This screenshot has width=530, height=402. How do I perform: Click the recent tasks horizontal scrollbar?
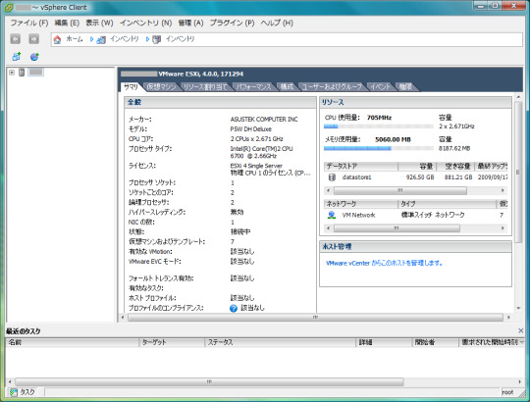click(209, 381)
